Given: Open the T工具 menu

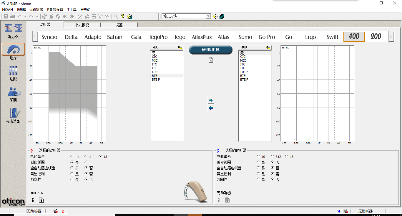Looking at the screenshot, I should point(72,10).
